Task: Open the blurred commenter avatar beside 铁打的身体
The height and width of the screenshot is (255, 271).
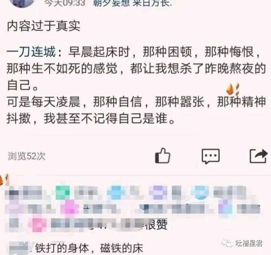Action: point(18,248)
